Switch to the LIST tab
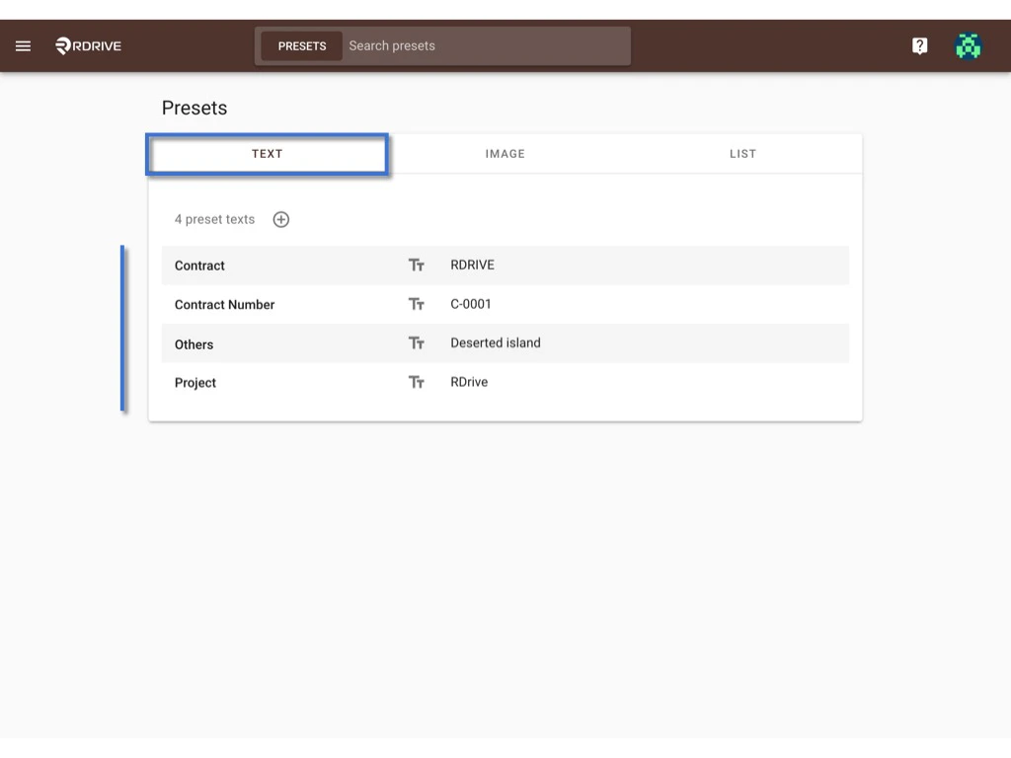The image size is (1011, 758). click(x=742, y=154)
